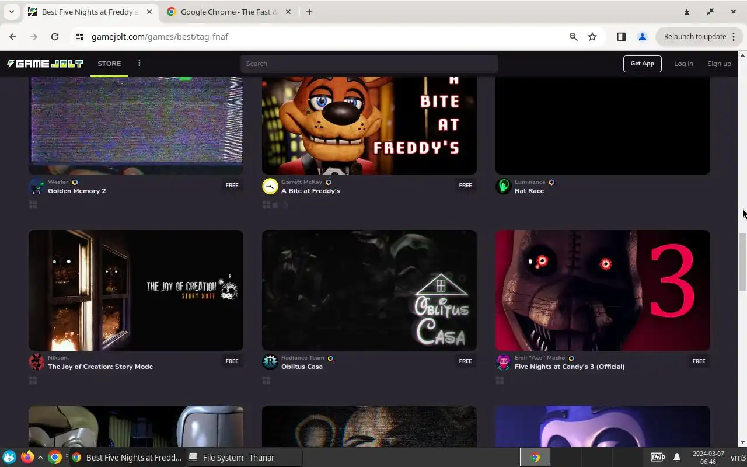Viewport: 747px width, 467px height.
Task: Click the gamejolt.com address bar URL
Action: point(160,37)
